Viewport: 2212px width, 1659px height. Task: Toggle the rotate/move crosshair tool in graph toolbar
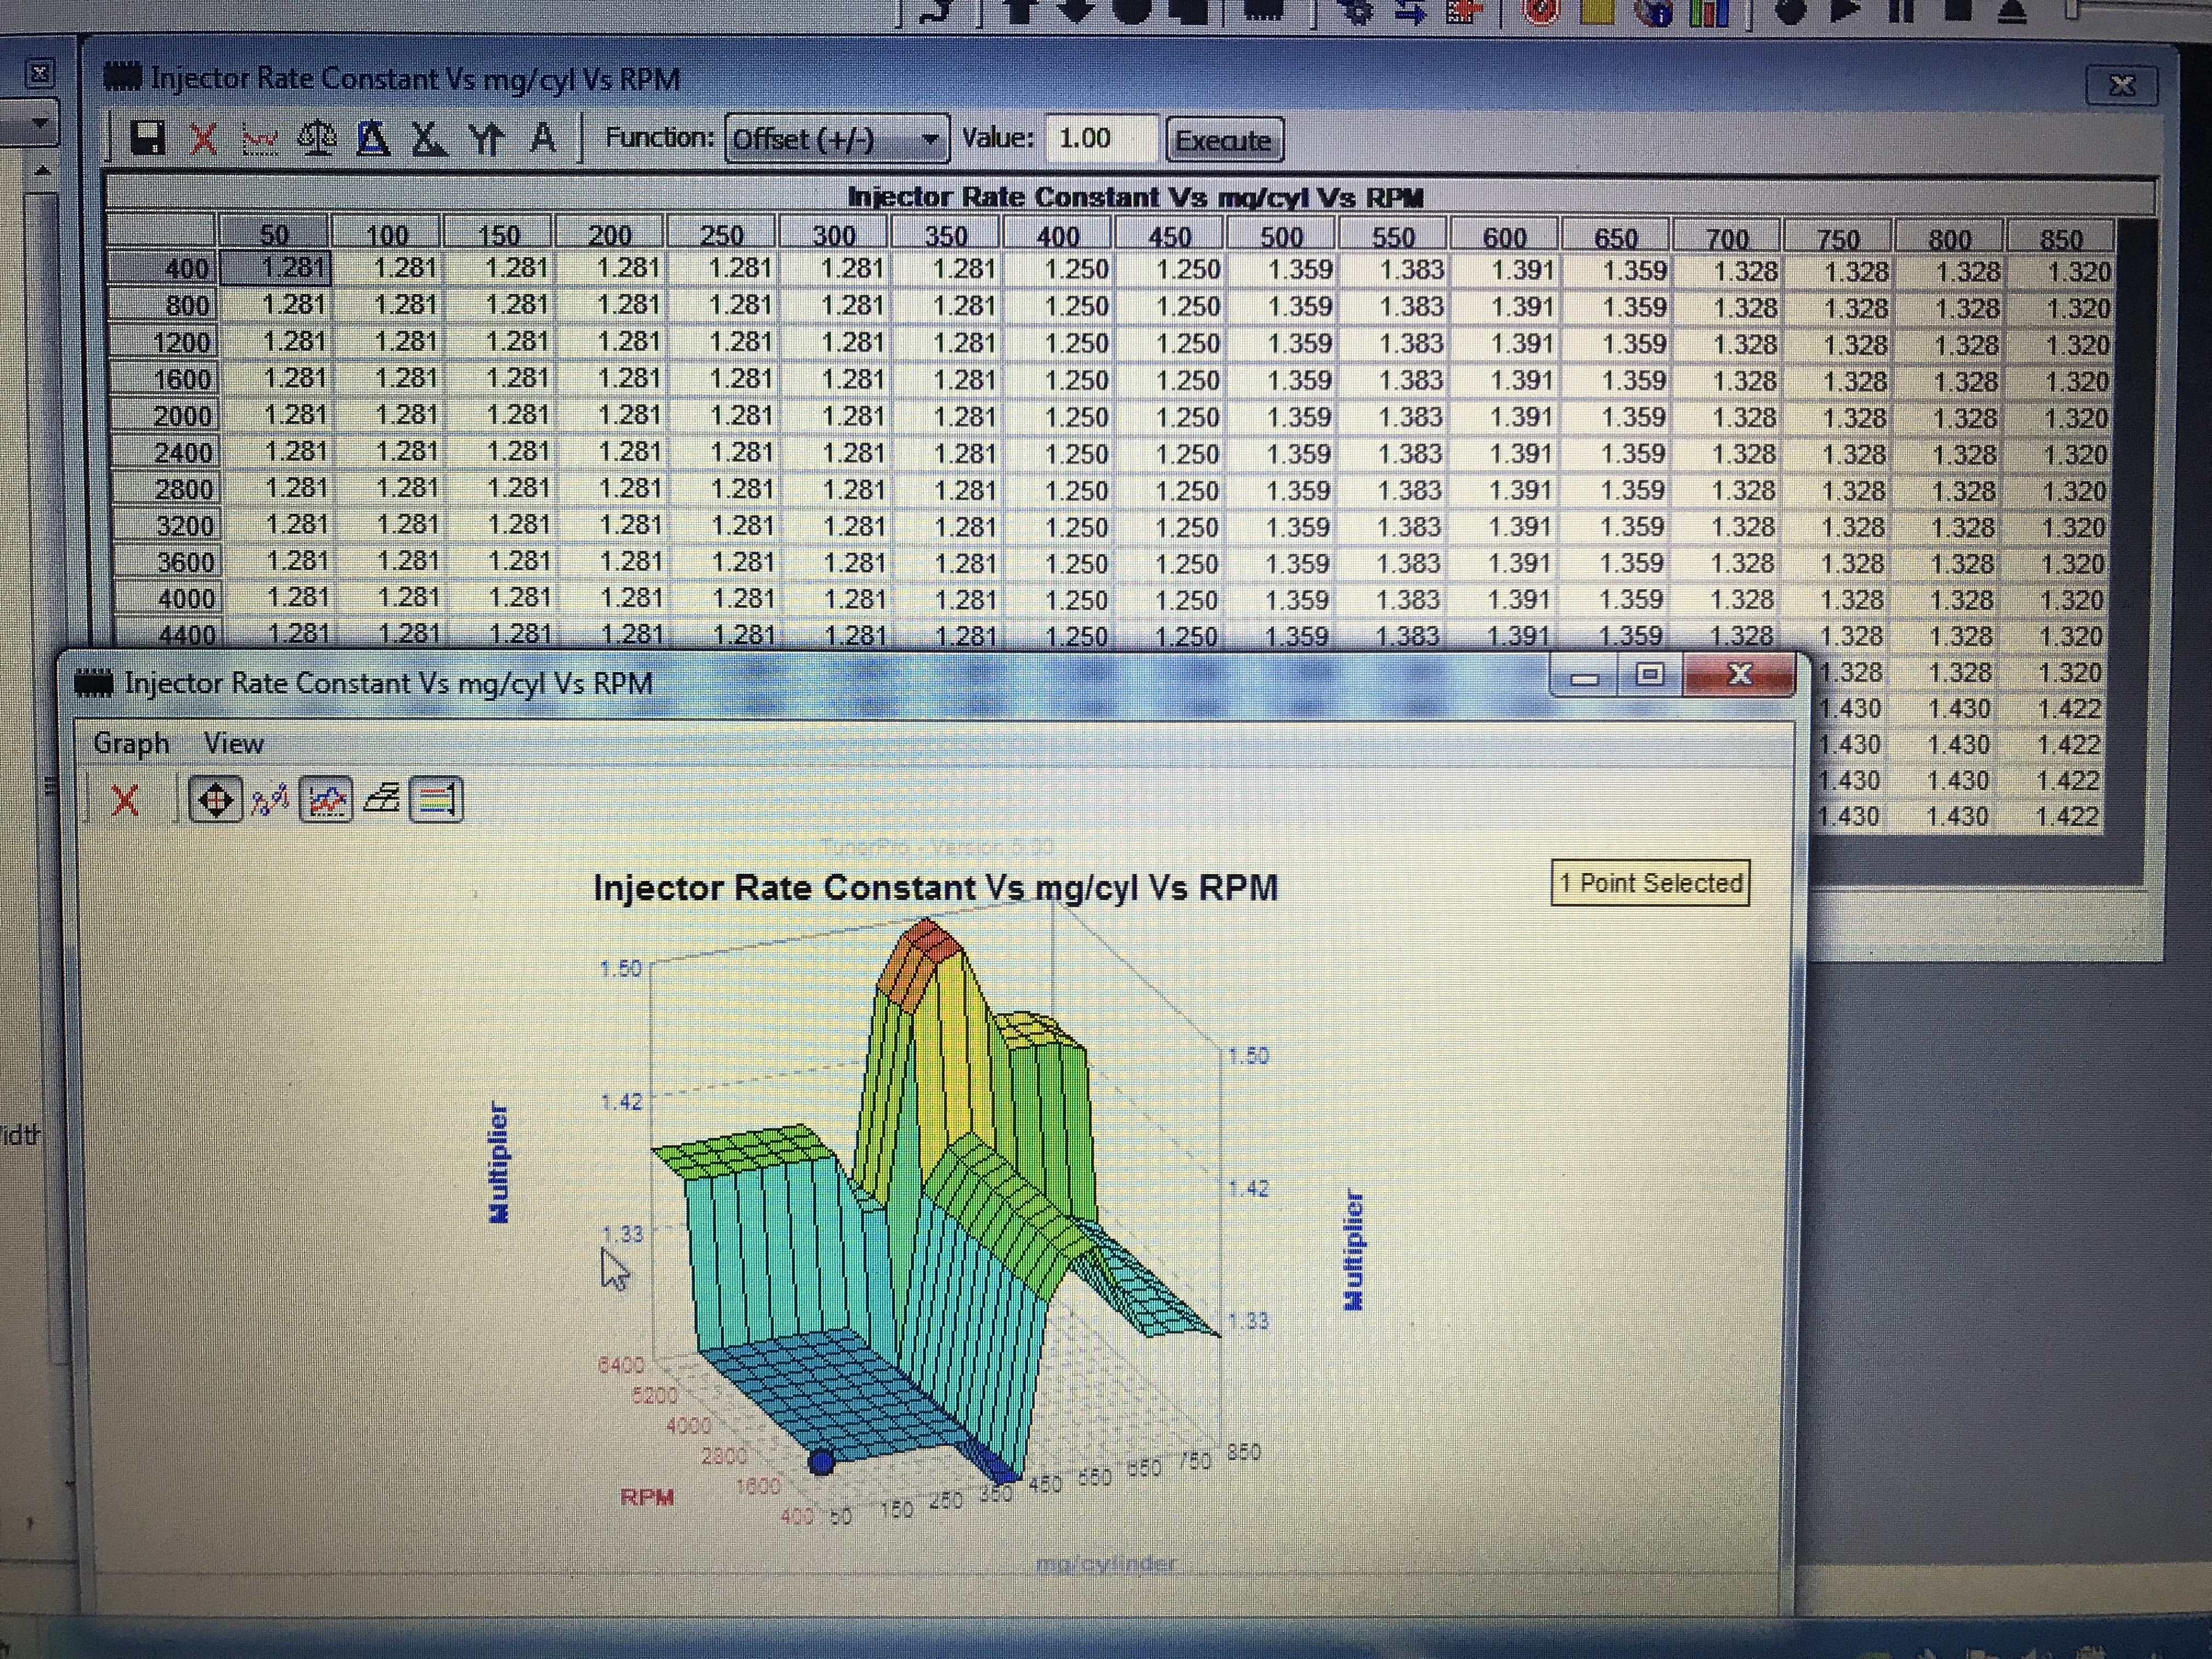point(216,800)
